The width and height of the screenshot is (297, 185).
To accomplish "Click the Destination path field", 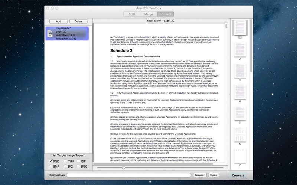I will point(128,175).
